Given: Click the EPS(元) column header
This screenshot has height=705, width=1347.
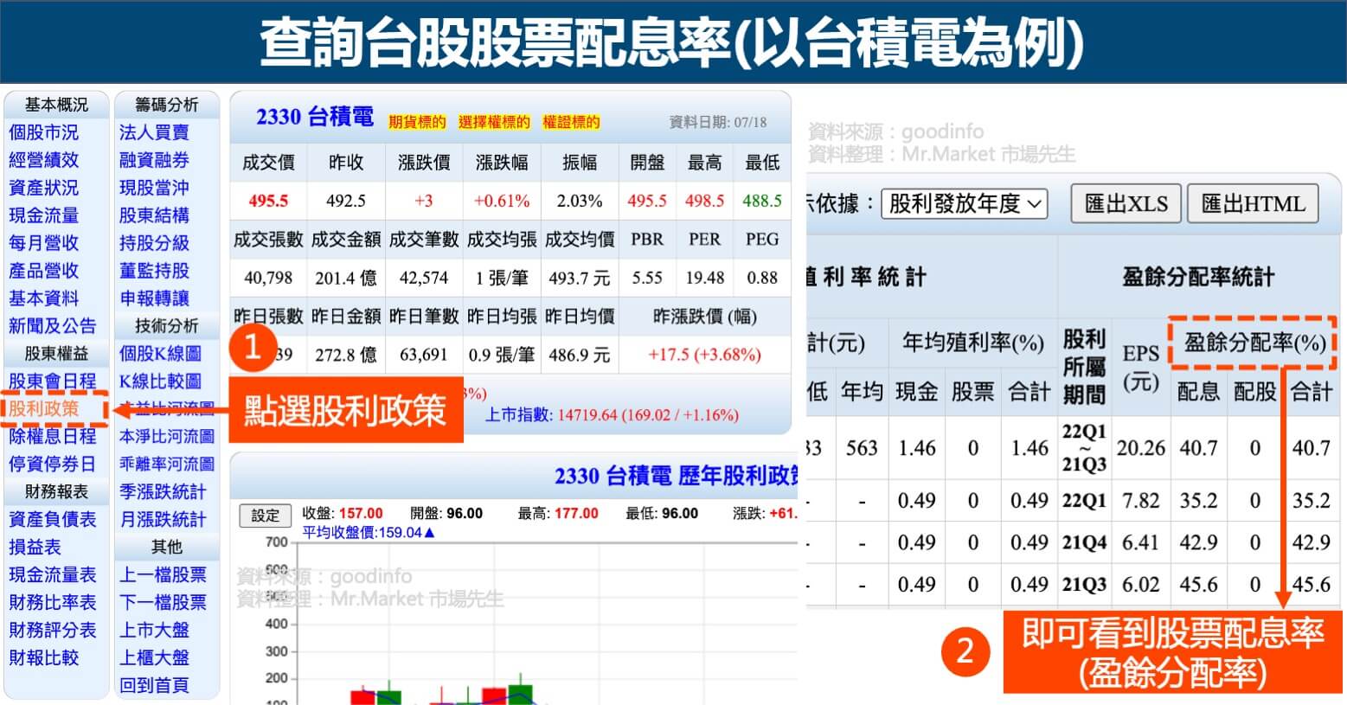Looking at the screenshot, I should 1140,367.
